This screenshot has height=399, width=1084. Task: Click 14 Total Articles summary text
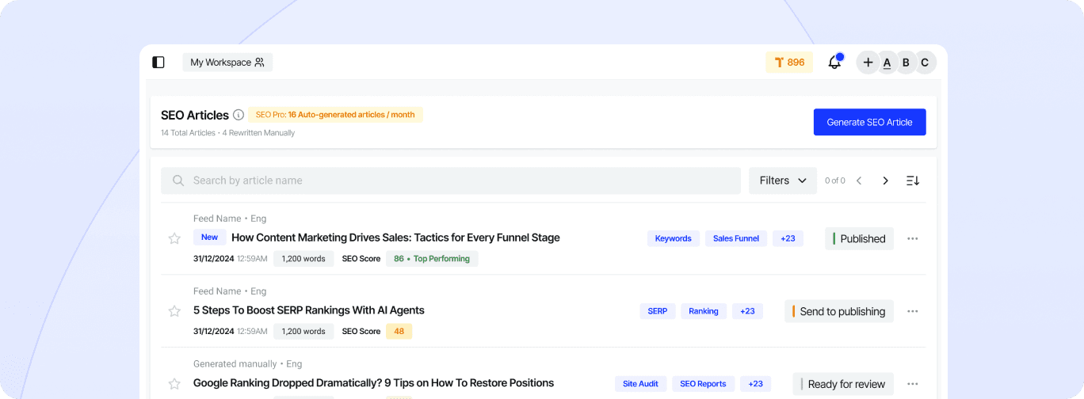tap(188, 133)
